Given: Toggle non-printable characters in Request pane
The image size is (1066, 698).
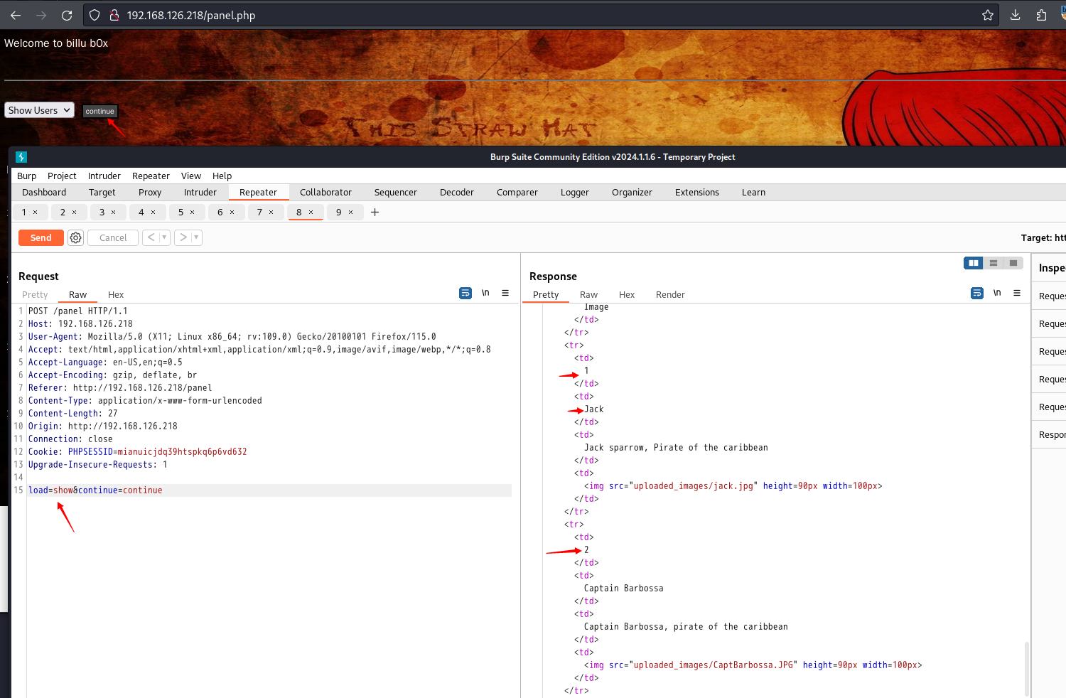Looking at the screenshot, I should [x=485, y=293].
